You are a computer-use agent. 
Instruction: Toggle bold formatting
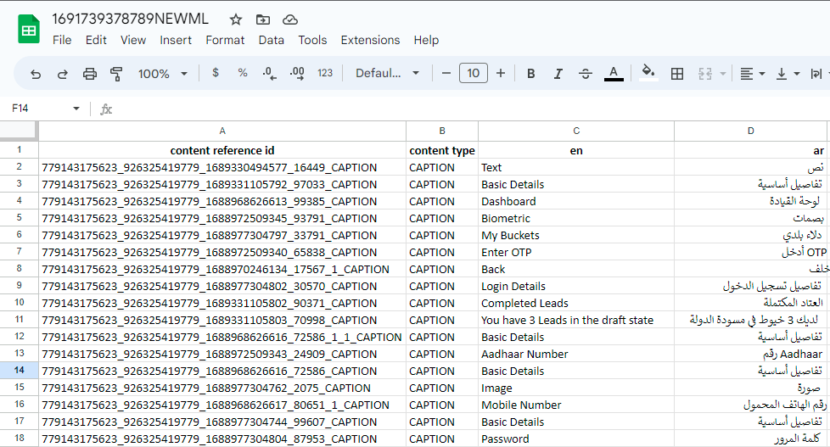point(531,74)
